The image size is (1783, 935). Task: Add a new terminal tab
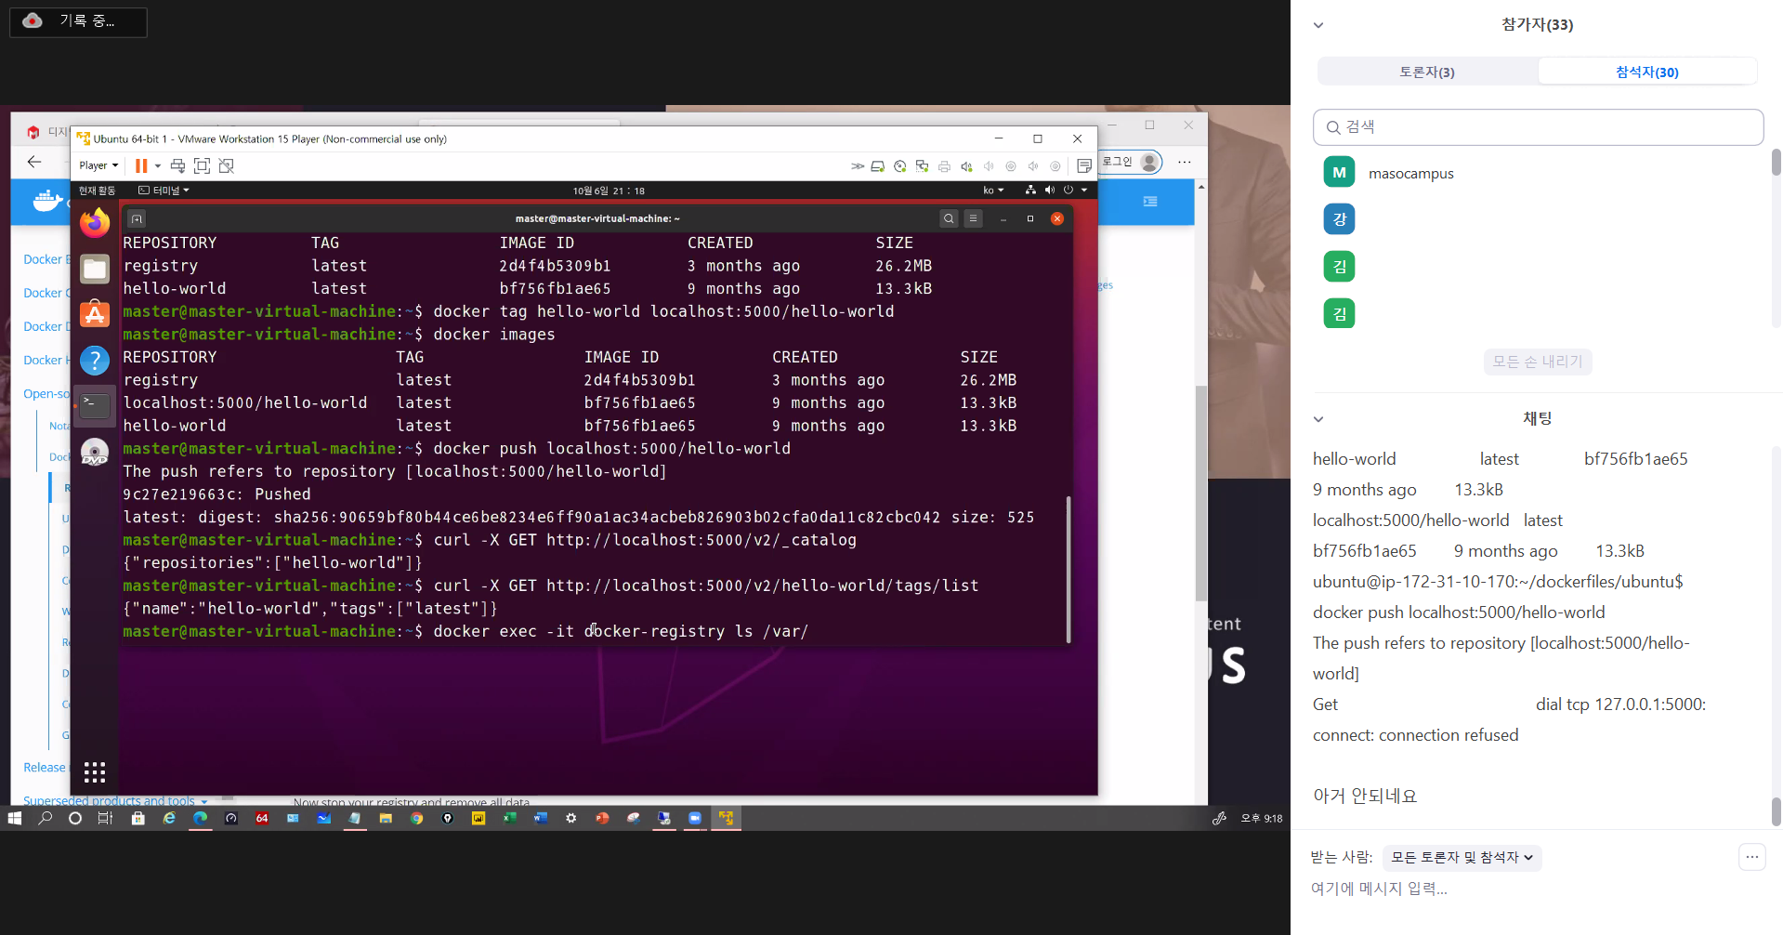coord(137,219)
